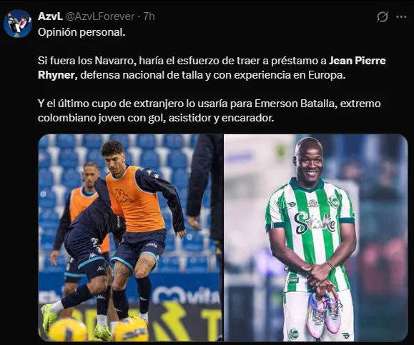
Task: Click the smiling player's face
Action: click(310, 162)
